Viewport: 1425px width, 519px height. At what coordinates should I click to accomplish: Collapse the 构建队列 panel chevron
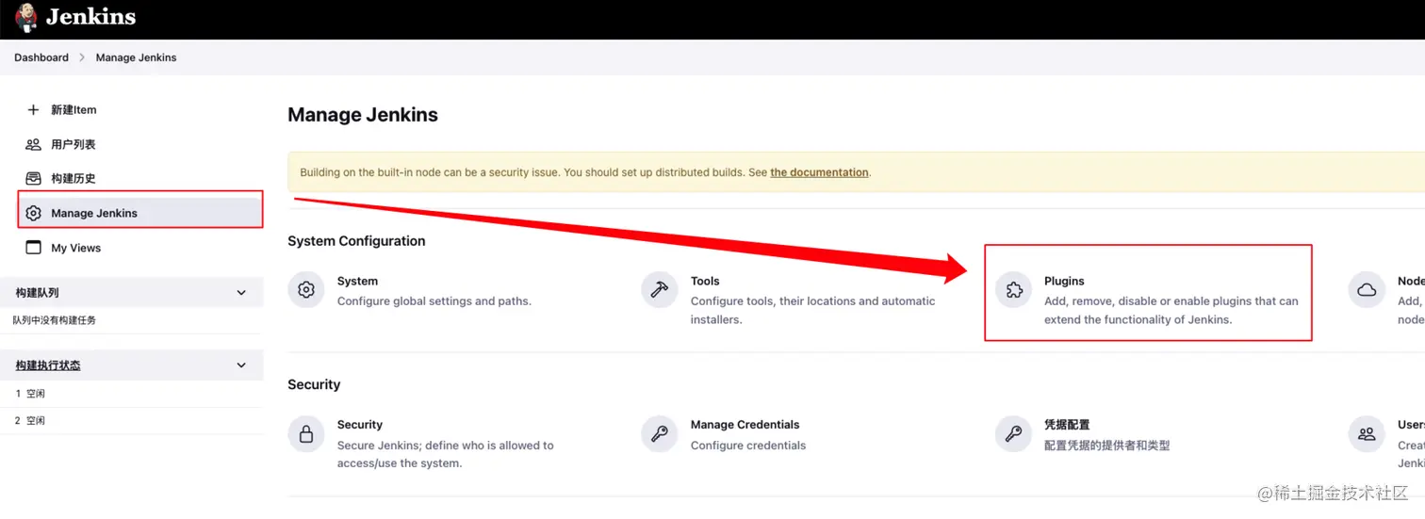pyautogui.click(x=241, y=293)
